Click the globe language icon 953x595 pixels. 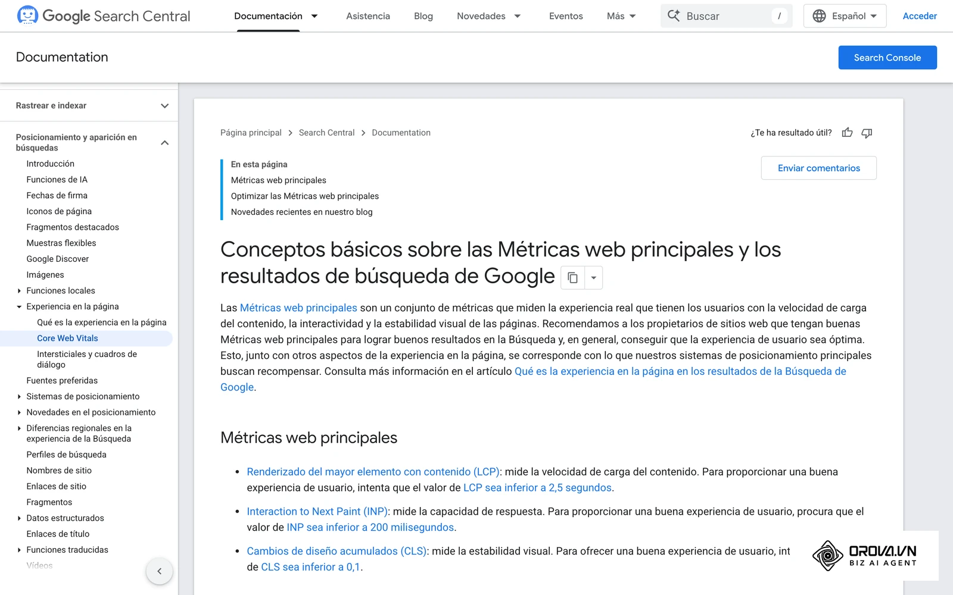pyautogui.click(x=819, y=16)
